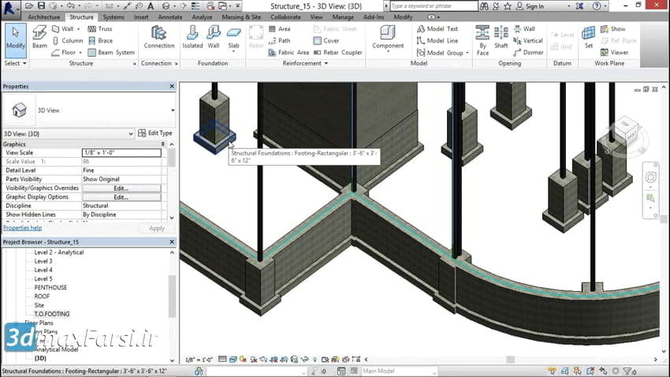The image size is (670, 377).
Task: Select the structural Floor tool
Action: (66, 53)
